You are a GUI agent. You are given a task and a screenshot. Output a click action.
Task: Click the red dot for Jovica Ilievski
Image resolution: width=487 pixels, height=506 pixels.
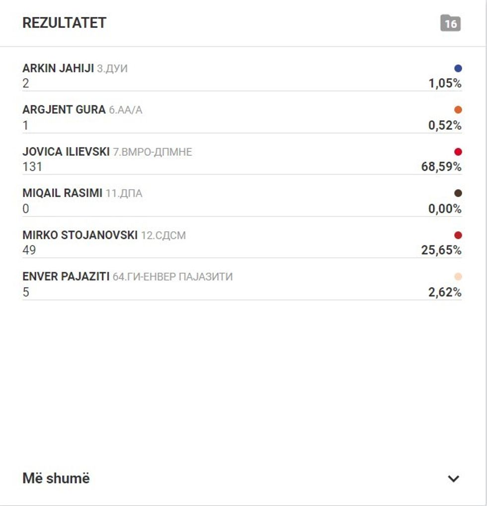coord(458,152)
